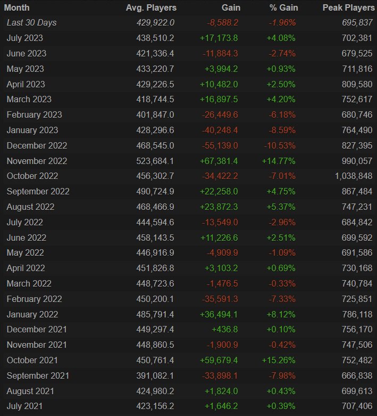Image resolution: width=377 pixels, height=416 pixels.
Task: Click average players value 429,922.0
Action: [155, 23]
